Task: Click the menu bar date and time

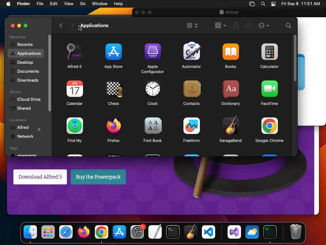Action: 301,4
